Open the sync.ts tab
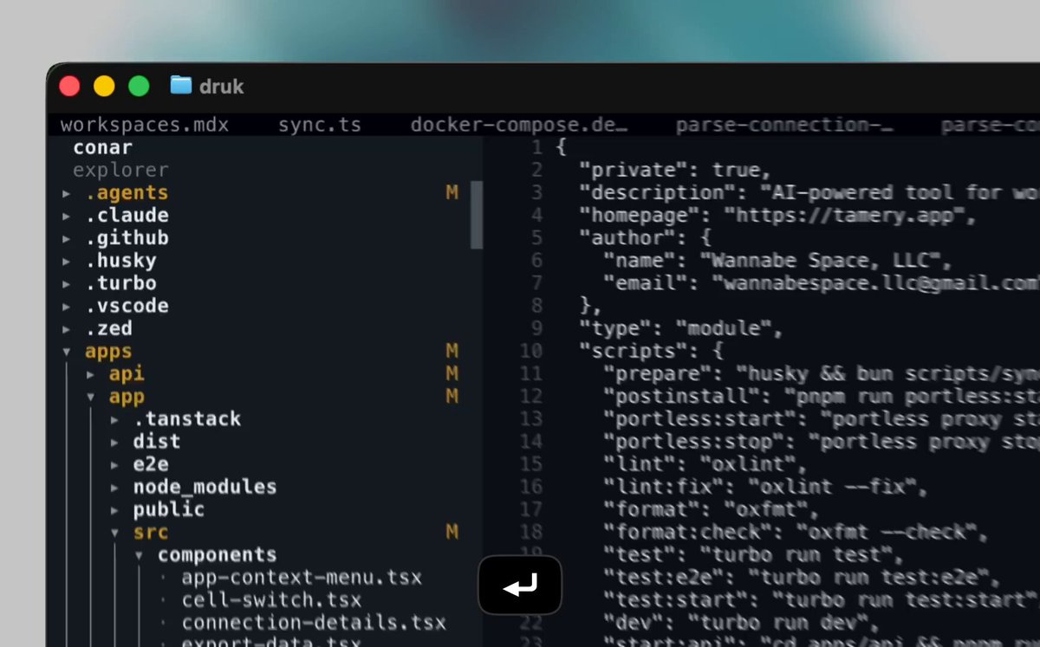This screenshot has height=647, width=1040. (x=320, y=125)
